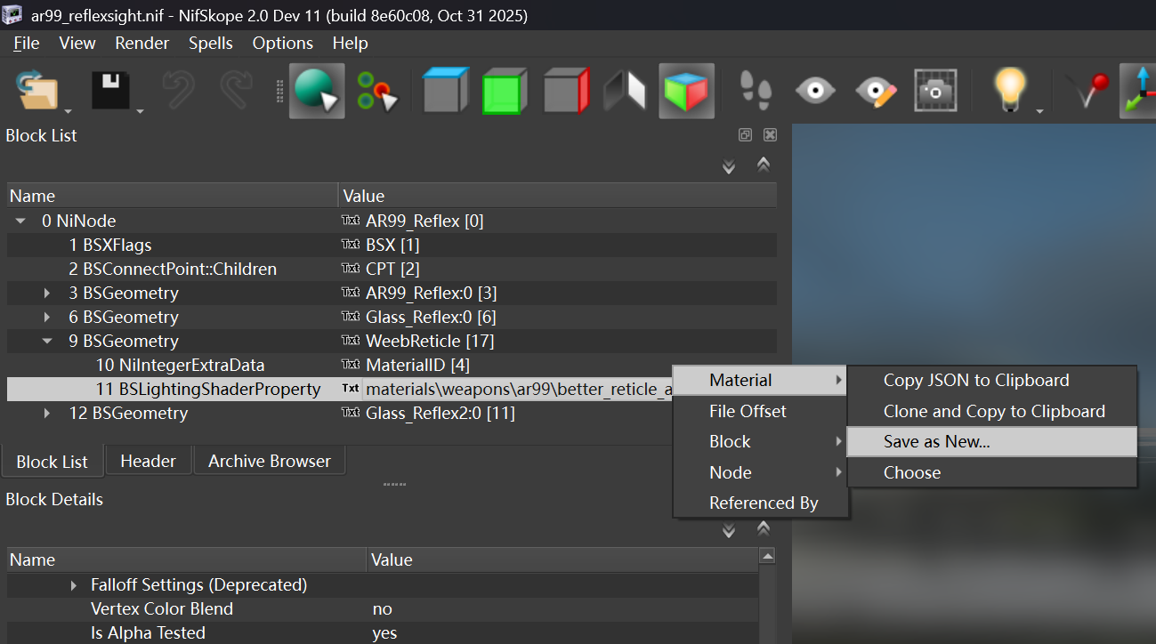Click the red pin vertex icon
The height and width of the screenshot is (644, 1156).
[x=1090, y=91]
